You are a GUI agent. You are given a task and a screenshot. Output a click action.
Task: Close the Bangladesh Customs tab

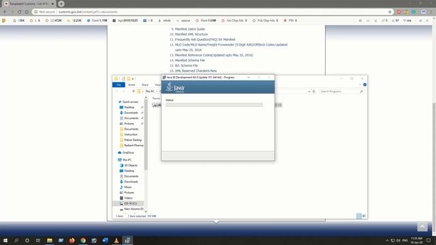point(52,4)
